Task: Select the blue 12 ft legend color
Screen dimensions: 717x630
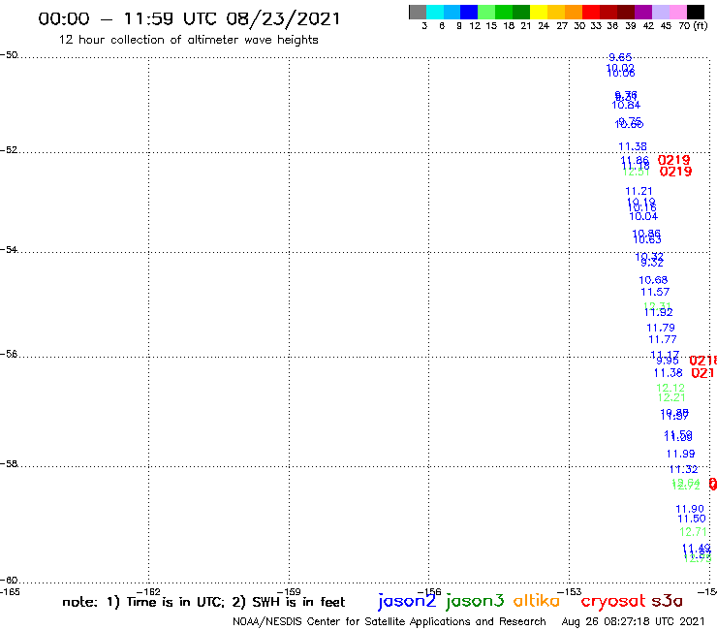Action: click(469, 12)
